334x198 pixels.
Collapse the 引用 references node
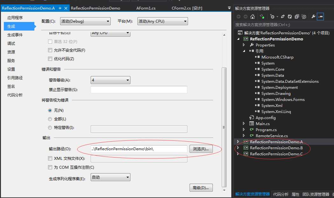click(x=244, y=51)
